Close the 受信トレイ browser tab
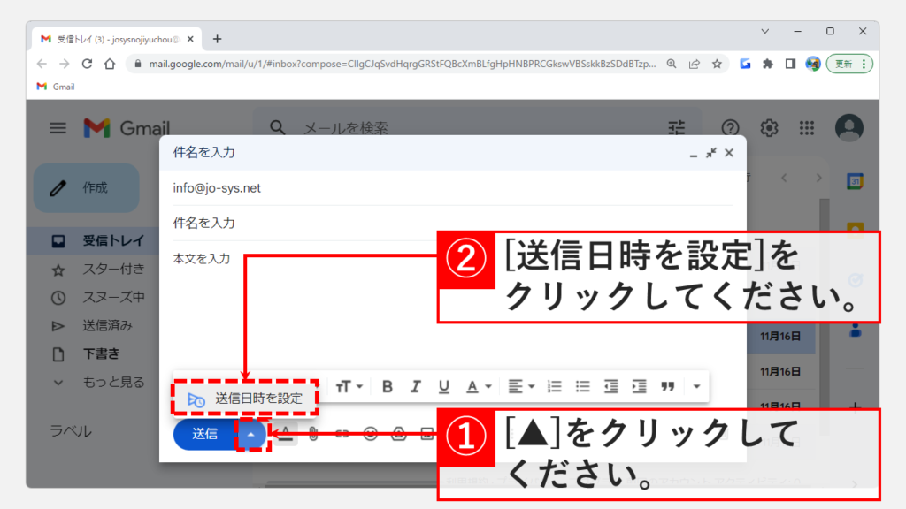Viewport: 906px width, 509px height. 191,39
